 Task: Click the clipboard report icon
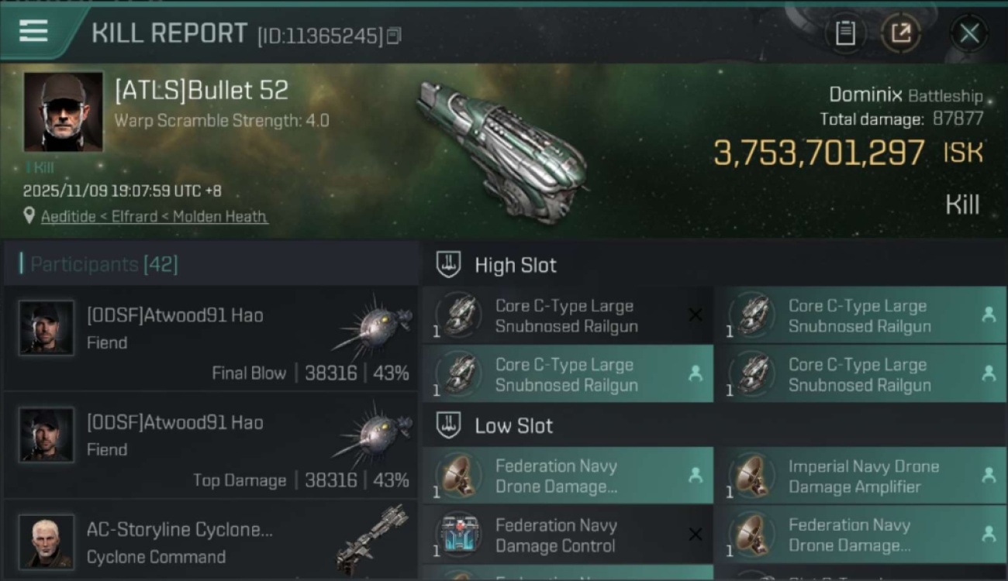[844, 33]
